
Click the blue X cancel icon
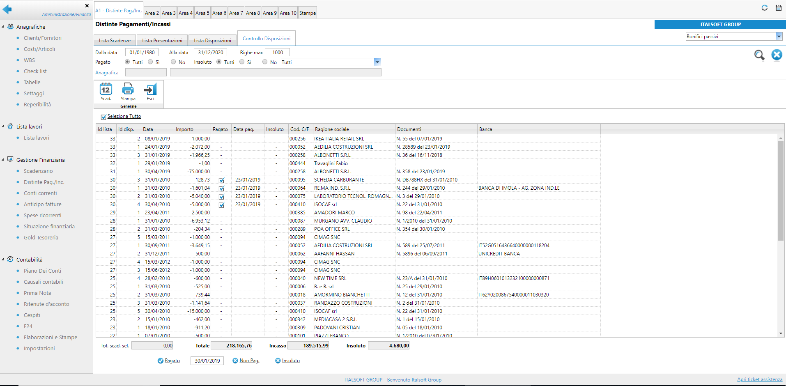click(x=777, y=55)
